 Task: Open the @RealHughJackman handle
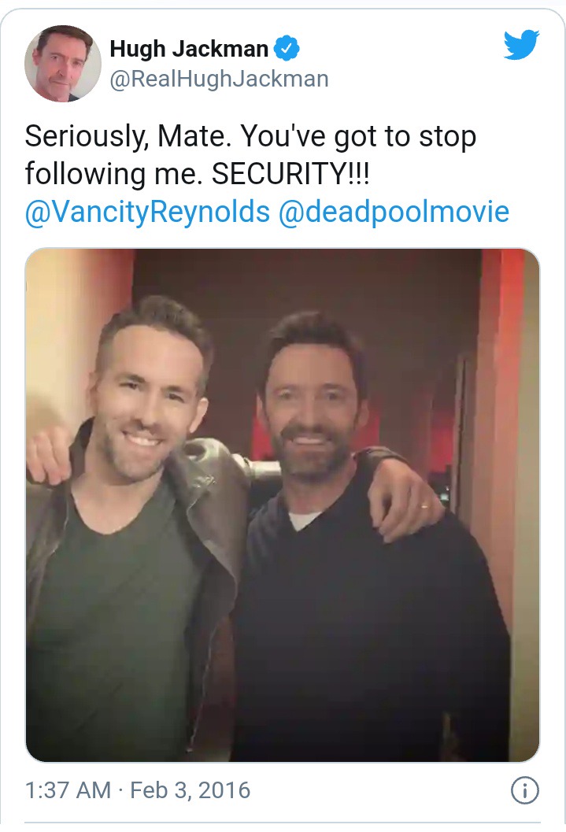219,79
